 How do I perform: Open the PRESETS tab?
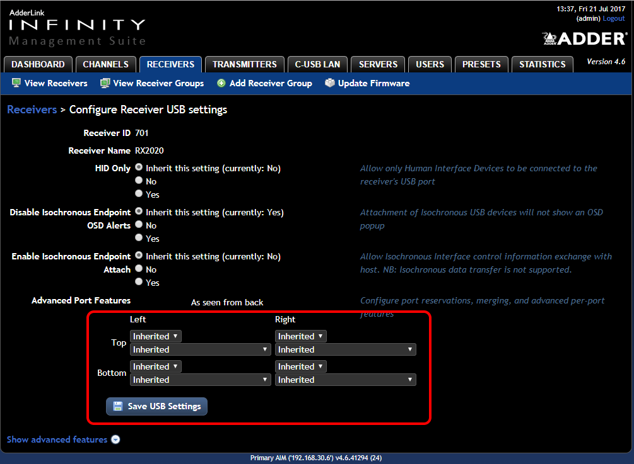[x=481, y=64]
